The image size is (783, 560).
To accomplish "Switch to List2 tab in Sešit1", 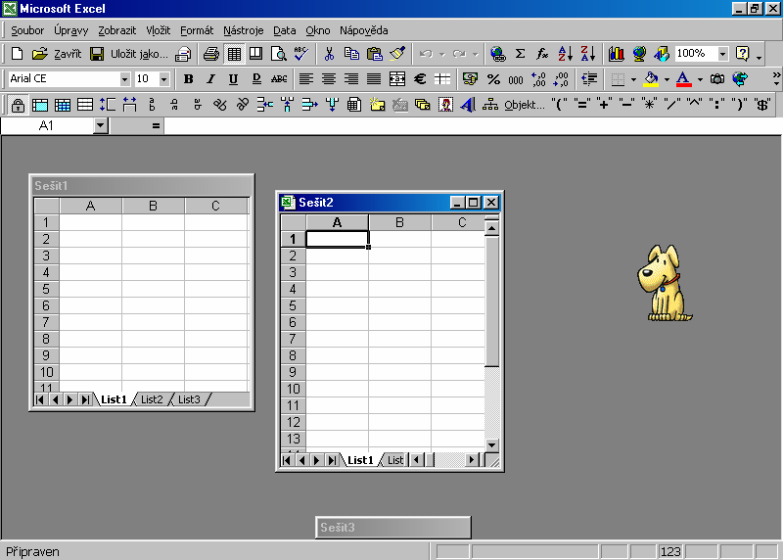I will click(152, 399).
